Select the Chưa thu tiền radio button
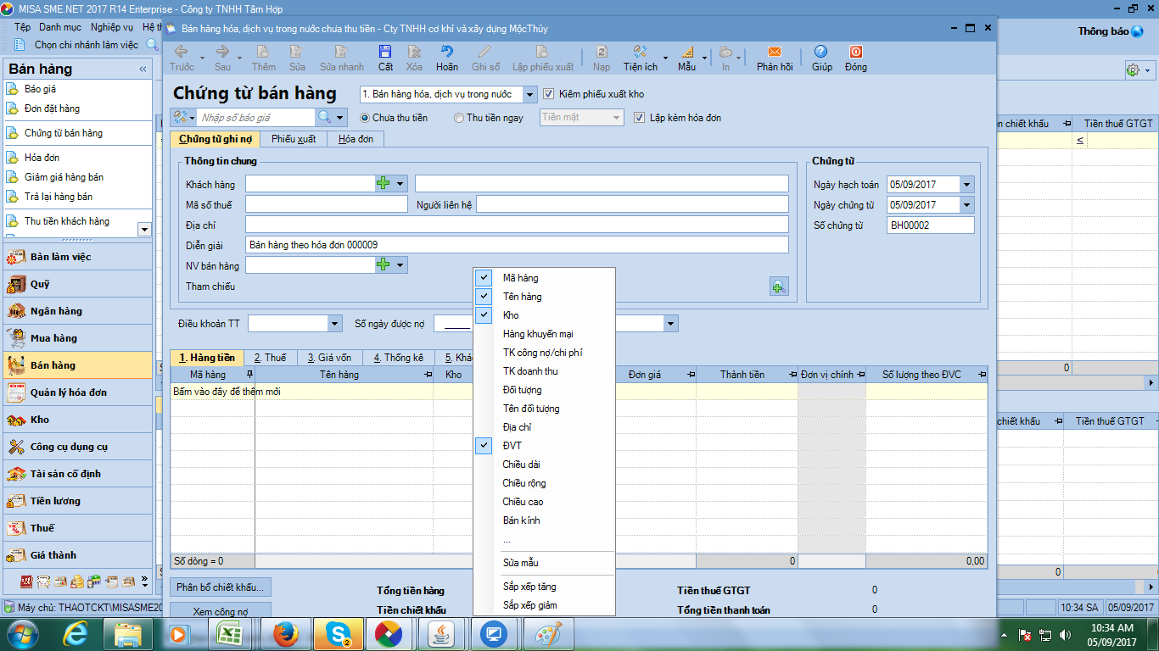The height and width of the screenshot is (651, 1159). [x=365, y=118]
